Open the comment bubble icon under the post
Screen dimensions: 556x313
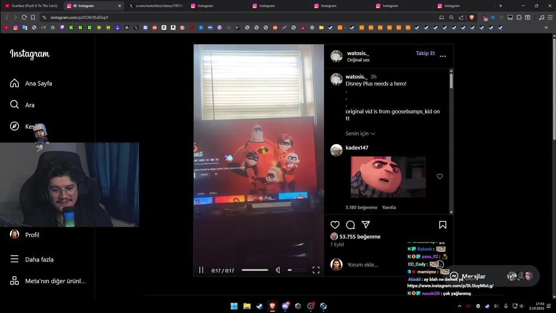click(x=351, y=225)
